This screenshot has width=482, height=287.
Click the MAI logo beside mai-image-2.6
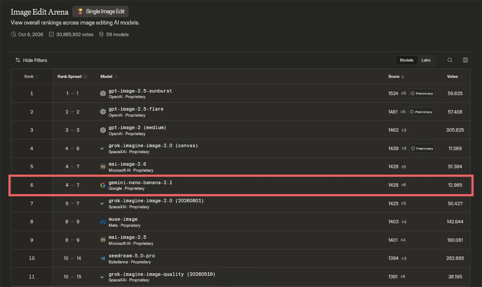(103, 167)
